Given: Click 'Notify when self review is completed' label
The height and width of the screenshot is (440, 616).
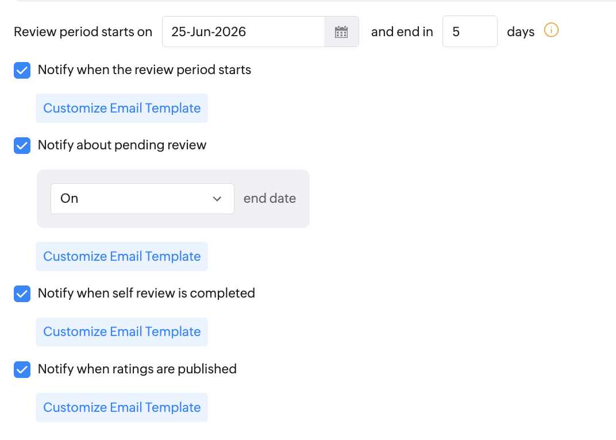Looking at the screenshot, I should coord(146,294).
